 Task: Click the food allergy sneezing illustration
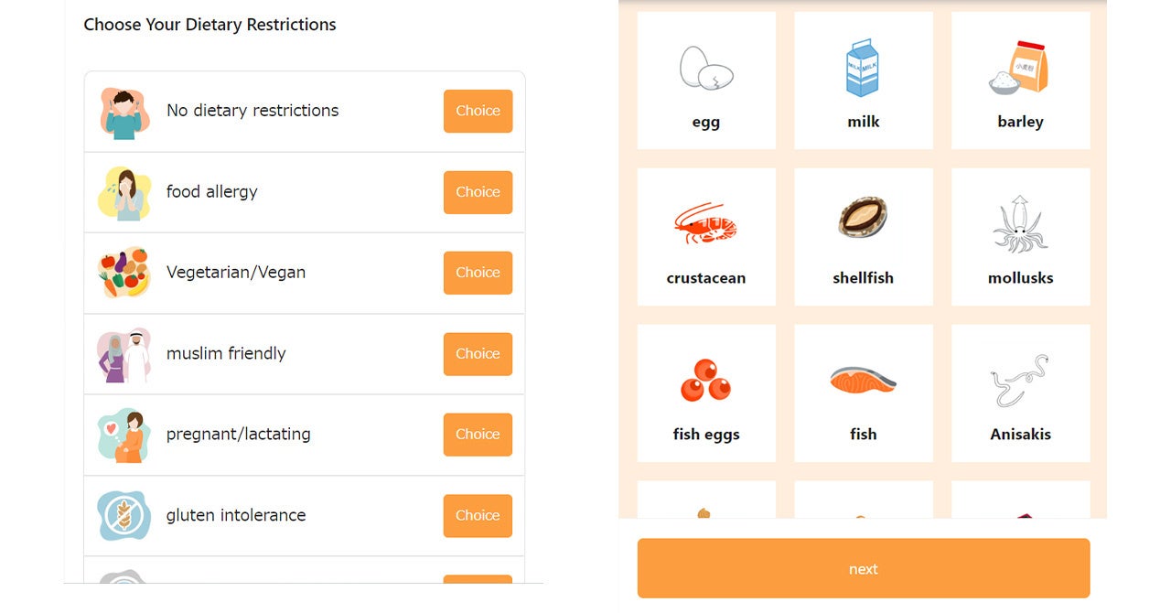coord(124,193)
